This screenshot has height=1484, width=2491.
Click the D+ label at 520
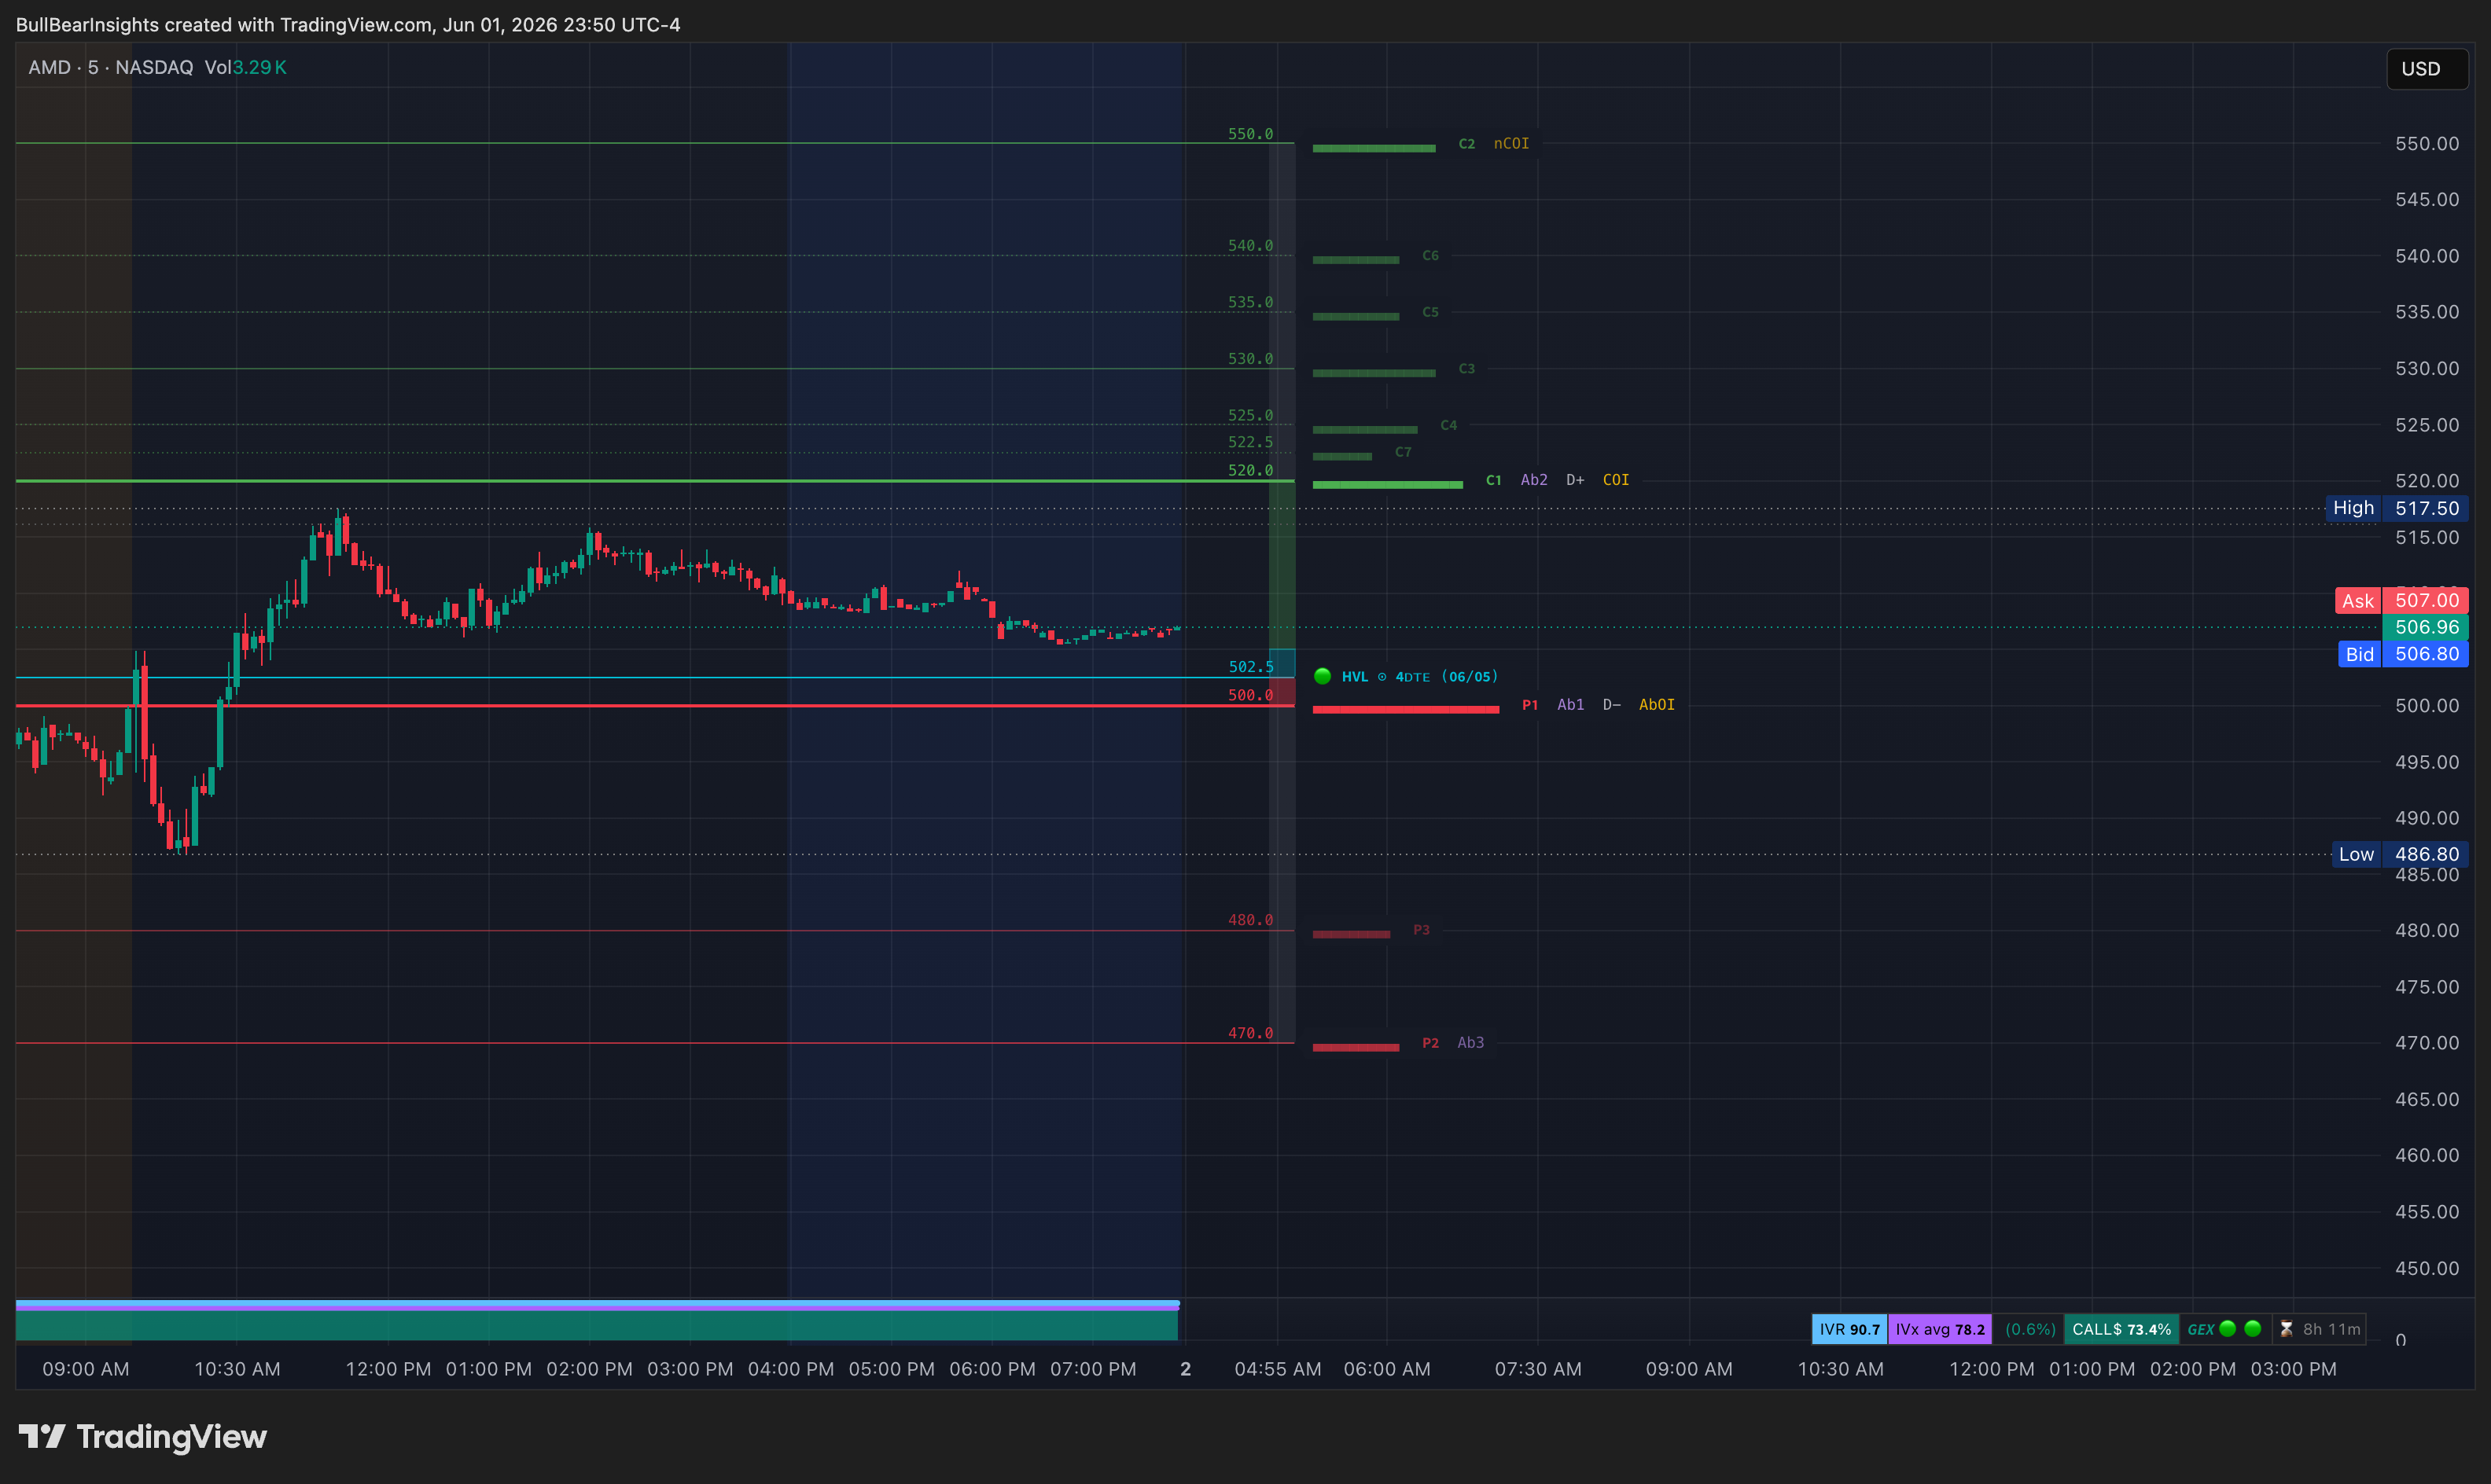[x=1575, y=480]
